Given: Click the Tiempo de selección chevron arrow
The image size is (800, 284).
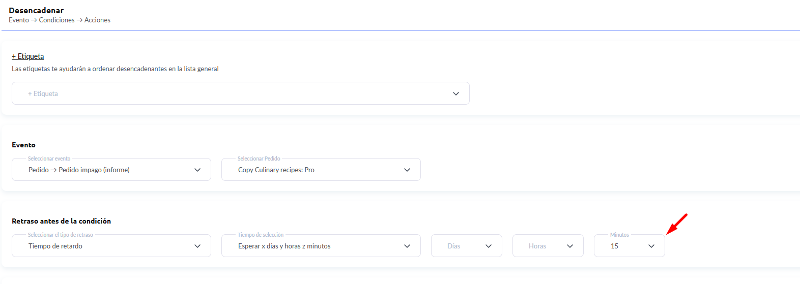Looking at the screenshot, I should pyautogui.click(x=407, y=246).
